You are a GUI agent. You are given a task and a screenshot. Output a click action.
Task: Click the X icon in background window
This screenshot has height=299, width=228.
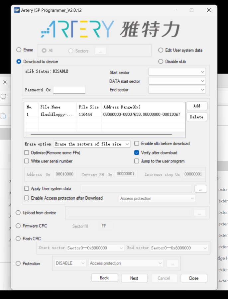point(5,82)
